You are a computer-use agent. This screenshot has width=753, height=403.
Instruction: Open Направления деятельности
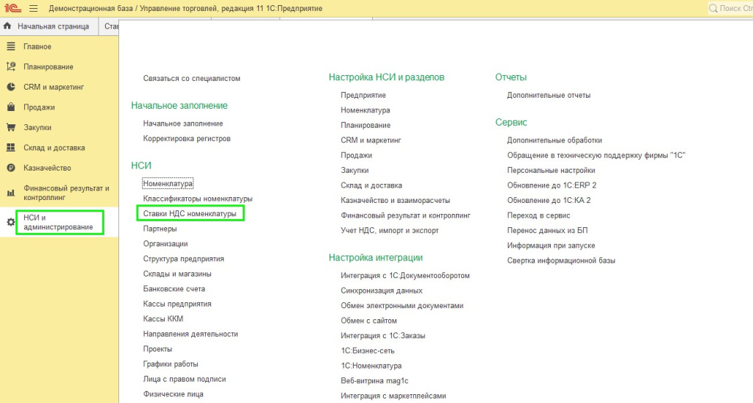(190, 334)
